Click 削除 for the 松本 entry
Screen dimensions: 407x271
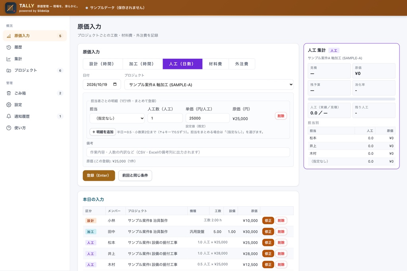point(281,242)
